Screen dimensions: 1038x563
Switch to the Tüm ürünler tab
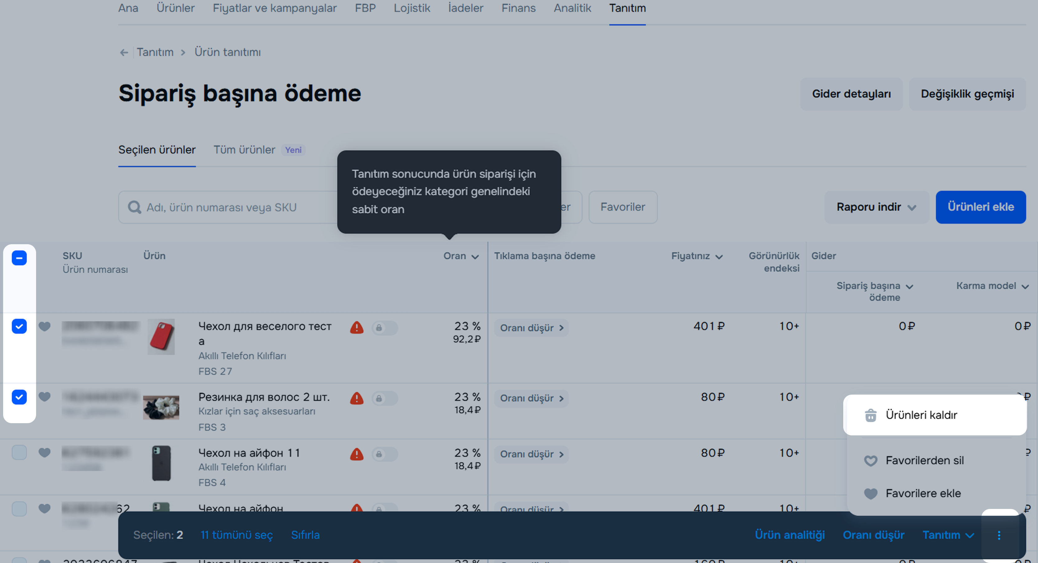point(244,150)
